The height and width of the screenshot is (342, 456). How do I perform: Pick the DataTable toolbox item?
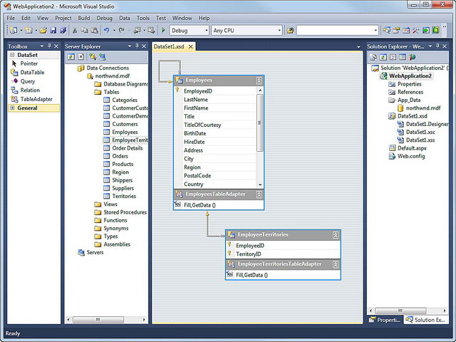28,73
